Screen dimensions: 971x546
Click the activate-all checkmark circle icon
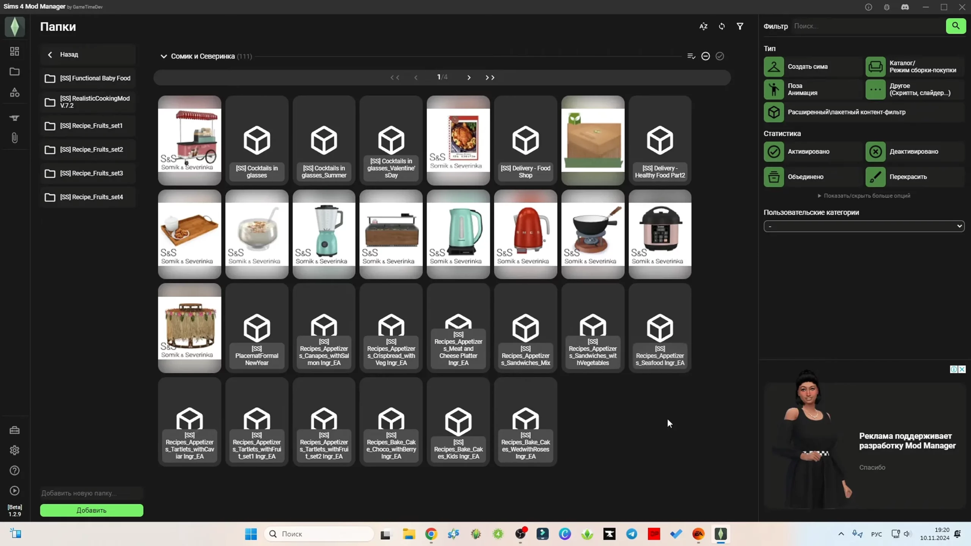pyautogui.click(x=720, y=56)
